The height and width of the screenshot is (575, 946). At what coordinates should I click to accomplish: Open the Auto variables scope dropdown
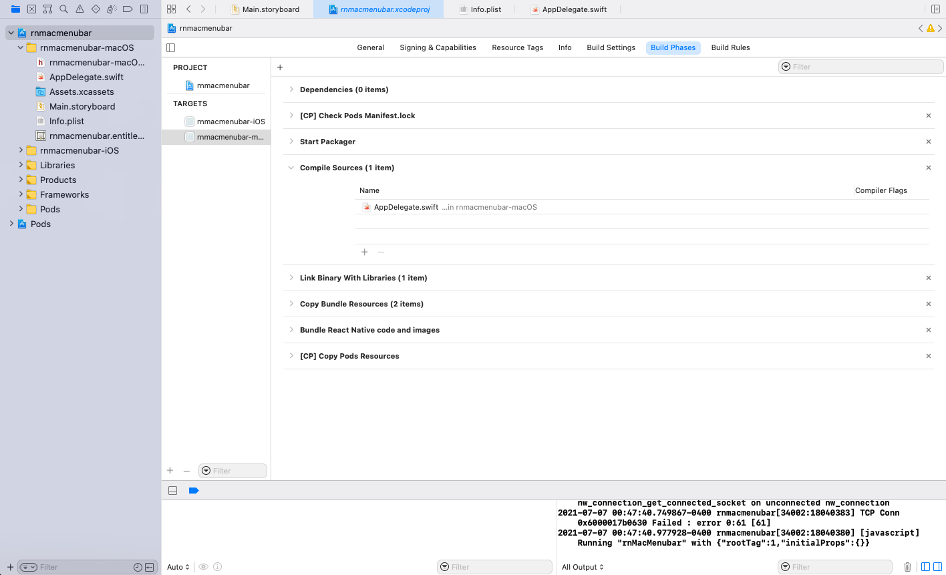pos(178,567)
